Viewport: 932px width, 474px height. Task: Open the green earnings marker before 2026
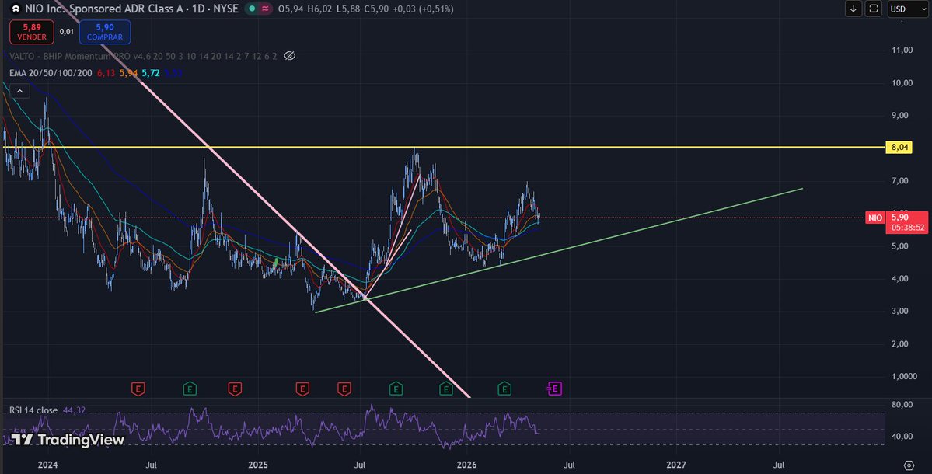click(x=446, y=389)
